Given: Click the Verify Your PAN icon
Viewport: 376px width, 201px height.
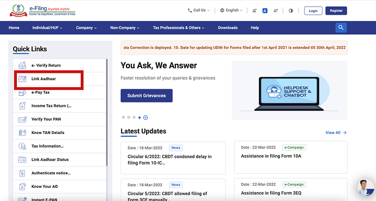Looking at the screenshot, I should coord(22,119).
